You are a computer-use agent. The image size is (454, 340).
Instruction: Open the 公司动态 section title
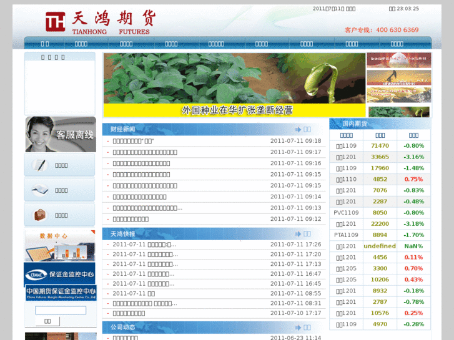point(123,328)
